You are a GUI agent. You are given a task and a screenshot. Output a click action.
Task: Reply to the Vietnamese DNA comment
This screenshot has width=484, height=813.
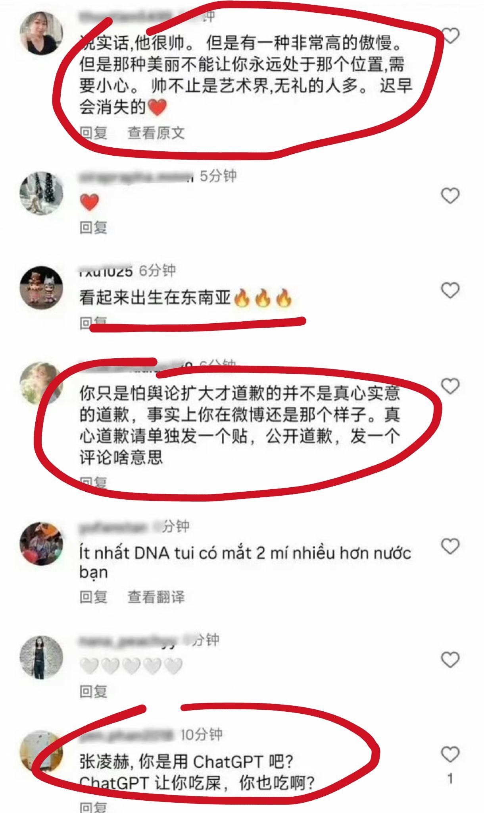pyautogui.click(x=94, y=597)
